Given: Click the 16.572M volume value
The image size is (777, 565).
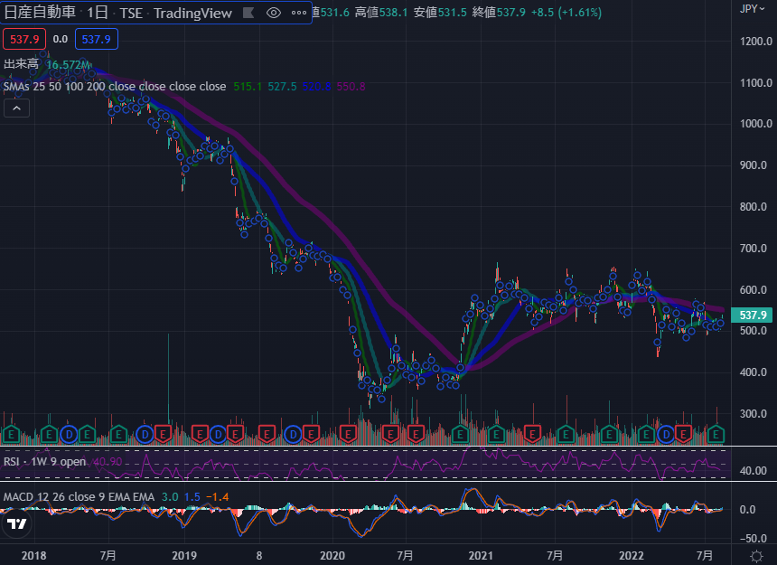Looking at the screenshot, I should point(69,65).
